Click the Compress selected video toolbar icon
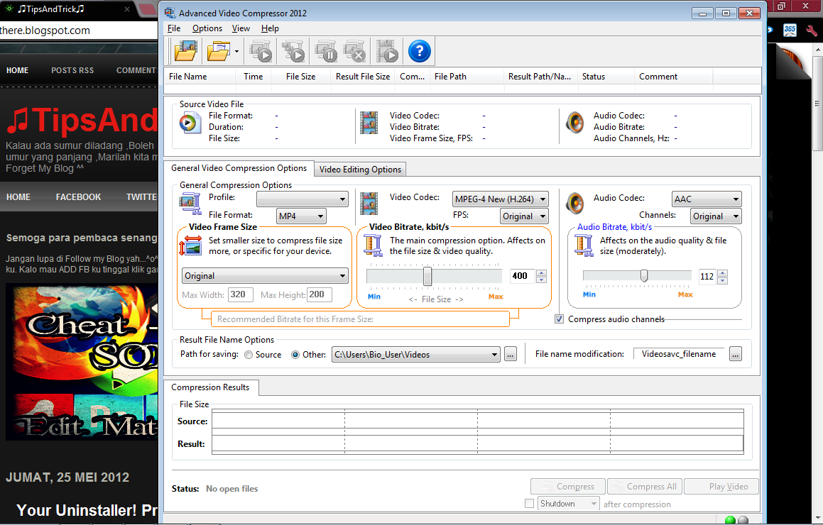This screenshot has height=525, width=823. click(261, 51)
